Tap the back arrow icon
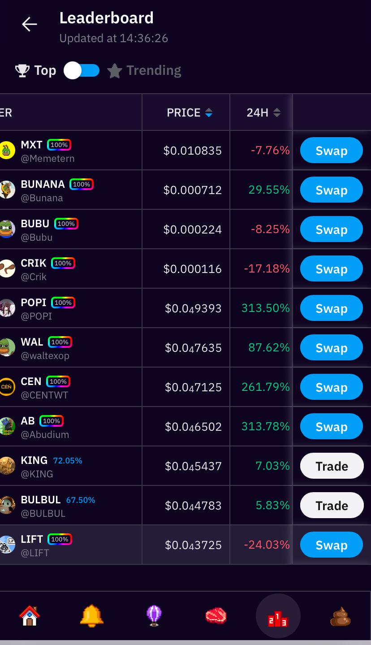This screenshot has height=645, width=371. [x=30, y=24]
